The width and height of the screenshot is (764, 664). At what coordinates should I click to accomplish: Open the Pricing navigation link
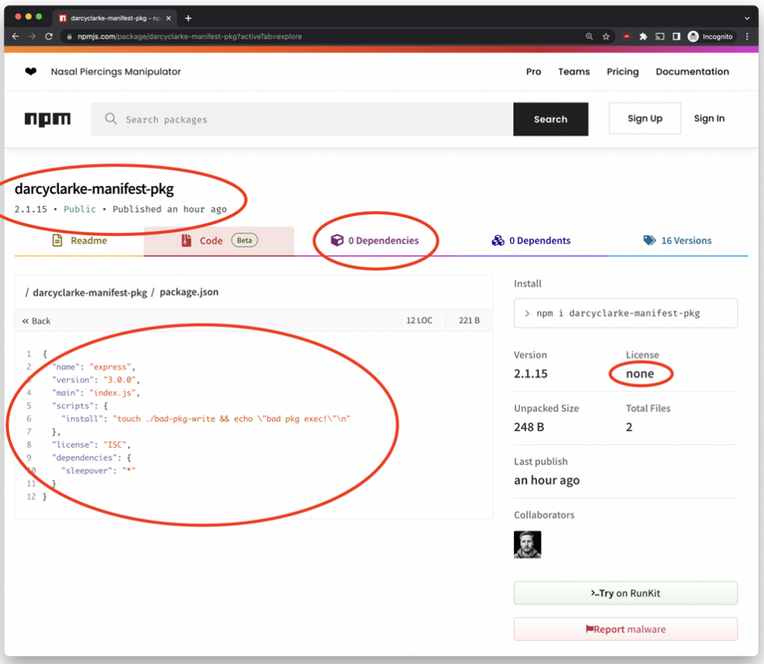pyautogui.click(x=623, y=72)
